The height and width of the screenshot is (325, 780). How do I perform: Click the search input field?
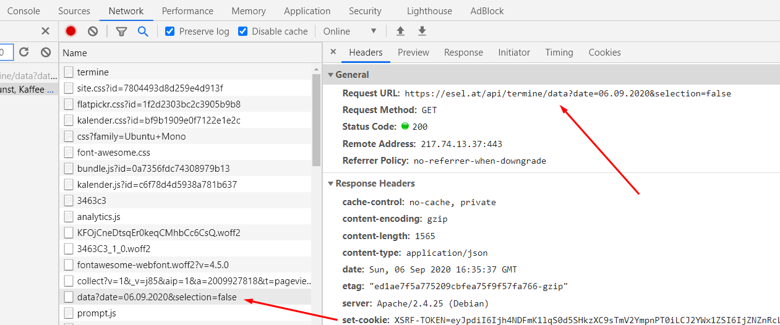click(x=6, y=53)
